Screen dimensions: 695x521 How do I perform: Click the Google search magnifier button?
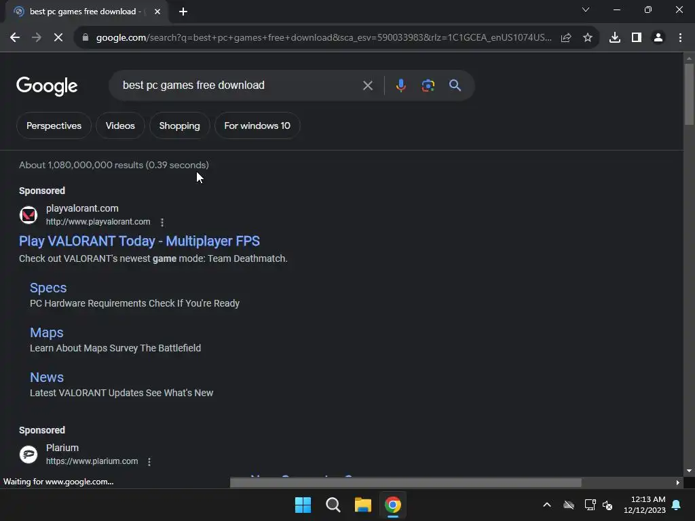455,85
